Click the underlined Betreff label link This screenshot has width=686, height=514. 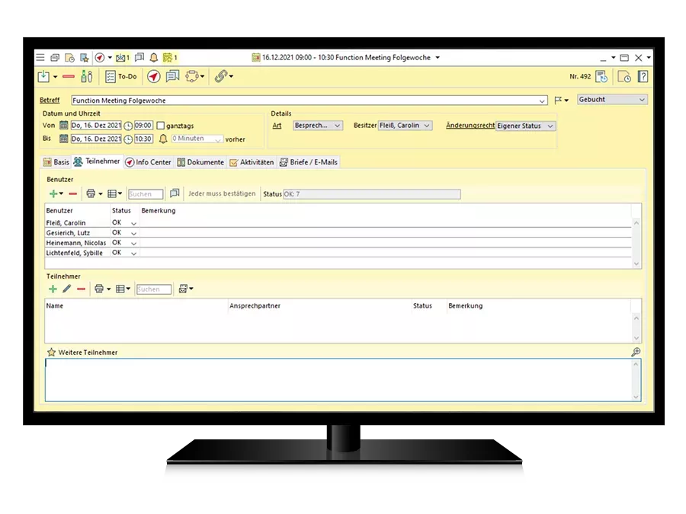[50, 101]
